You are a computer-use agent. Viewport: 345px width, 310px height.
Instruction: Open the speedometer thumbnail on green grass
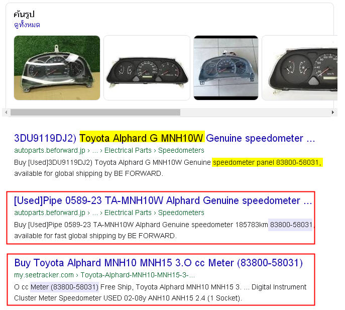click(57, 68)
